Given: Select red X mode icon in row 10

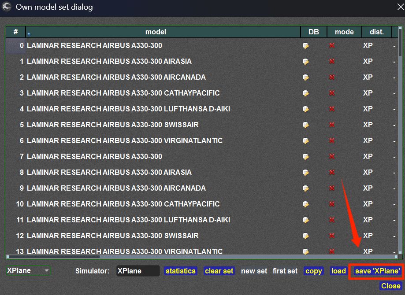Looking at the screenshot, I should 332,204.
